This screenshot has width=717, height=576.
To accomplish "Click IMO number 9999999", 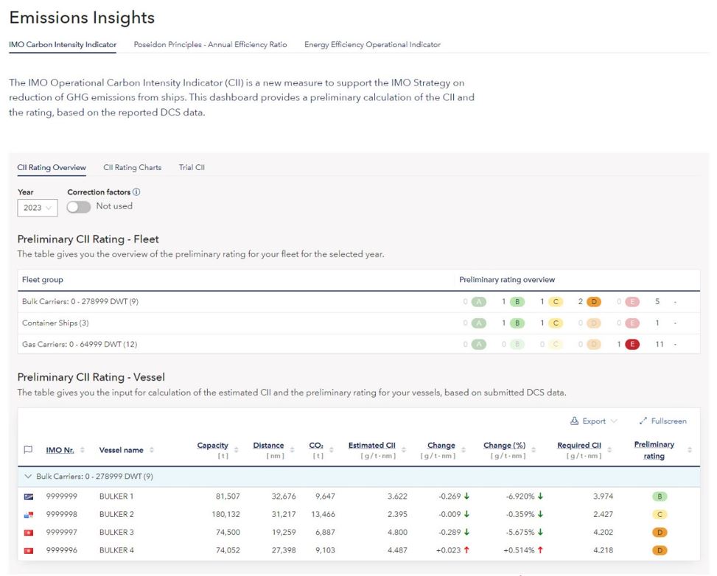I will (x=61, y=496).
